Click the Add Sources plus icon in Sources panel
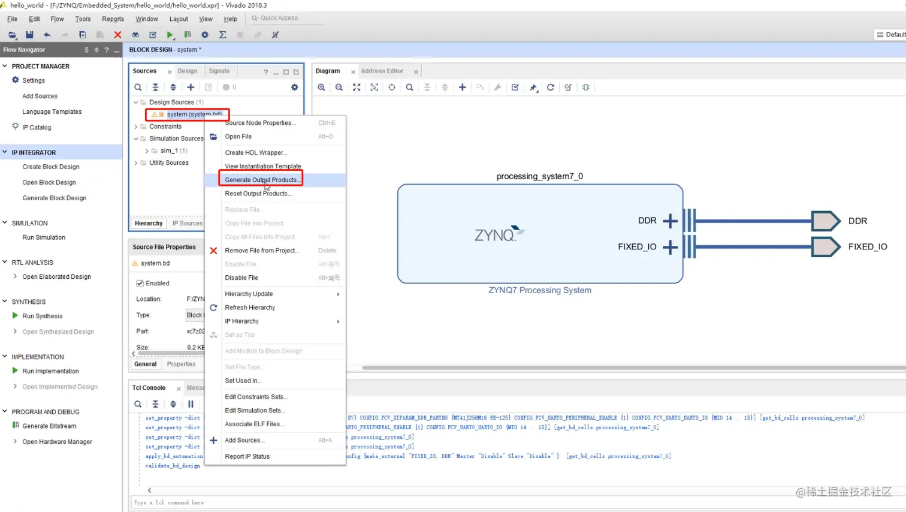 click(x=191, y=88)
